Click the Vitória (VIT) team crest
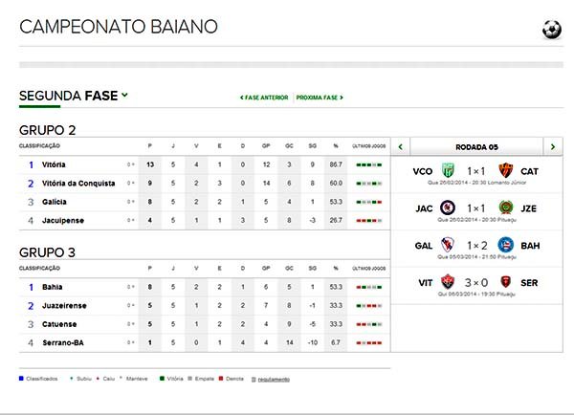This screenshot has width=574, height=415. (x=448, y=282)
